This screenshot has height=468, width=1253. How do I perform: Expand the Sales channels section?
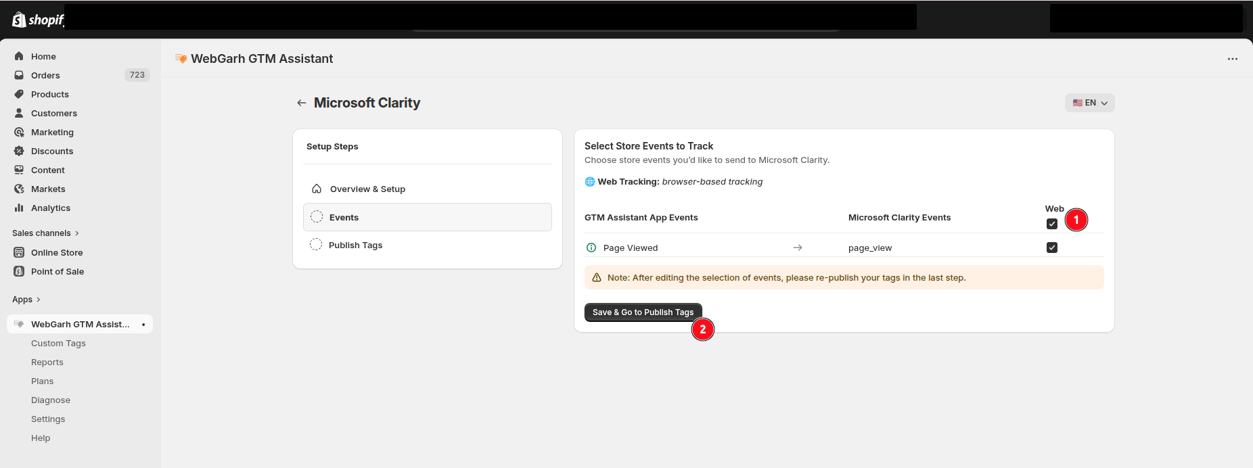tap(45, 233)
